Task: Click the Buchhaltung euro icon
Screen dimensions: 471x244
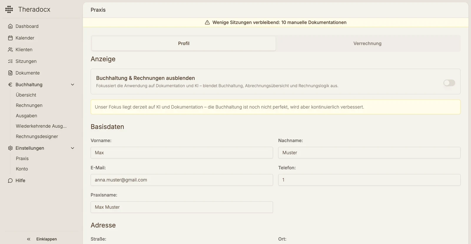Action: tap(10, 85)
